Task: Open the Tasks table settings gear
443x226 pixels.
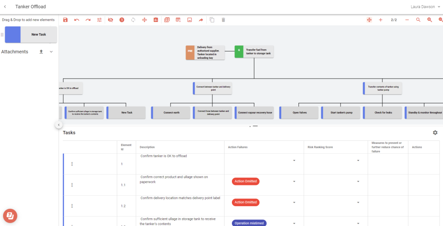Action: point(435,133)
